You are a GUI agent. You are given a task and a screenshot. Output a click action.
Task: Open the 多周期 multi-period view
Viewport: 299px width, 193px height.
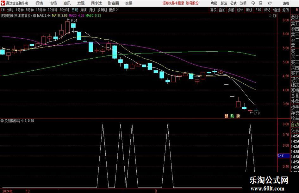point(102,10)
